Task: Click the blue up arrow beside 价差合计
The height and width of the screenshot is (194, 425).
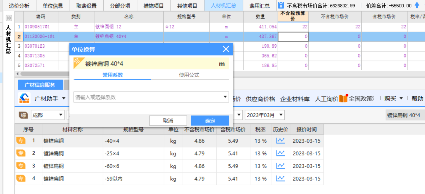Action: click(417, 5)
